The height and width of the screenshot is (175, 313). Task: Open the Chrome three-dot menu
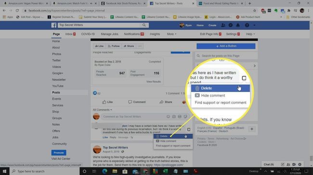click(x=308, y=11)
